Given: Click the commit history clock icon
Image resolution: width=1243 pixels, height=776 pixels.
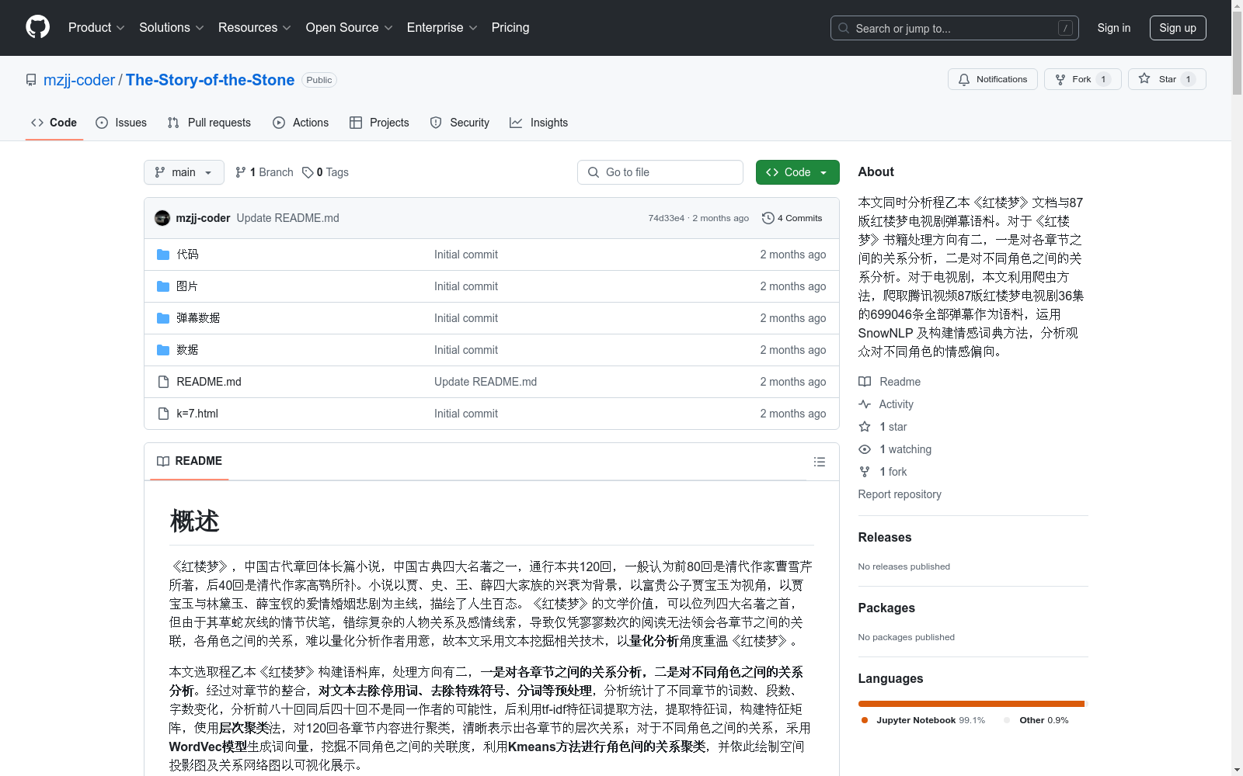Looking at the screenshot, I should [x=768, y=218].
